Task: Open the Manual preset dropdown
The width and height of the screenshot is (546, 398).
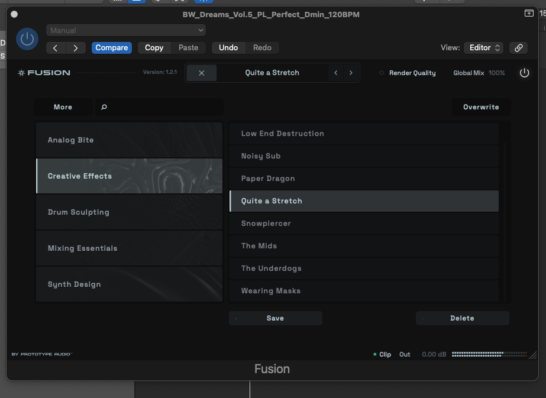Action: click(x=126, y=30)
